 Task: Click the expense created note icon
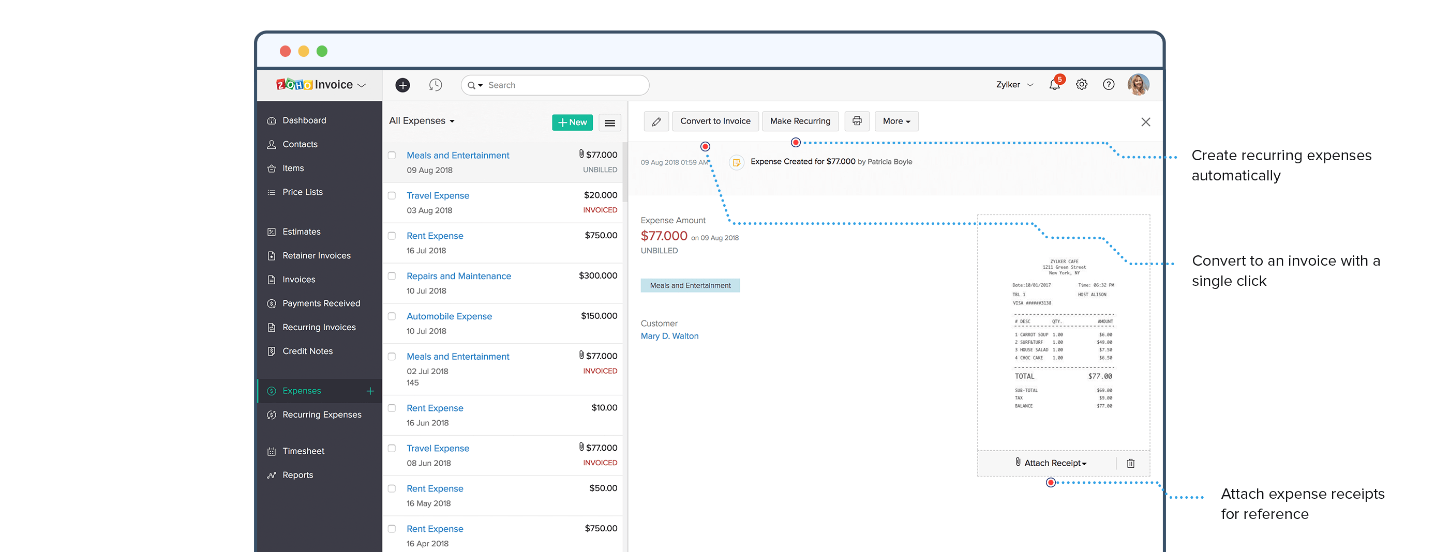point(737,162)
